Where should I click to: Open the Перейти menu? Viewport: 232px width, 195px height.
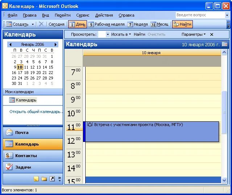tap(62, 15)
